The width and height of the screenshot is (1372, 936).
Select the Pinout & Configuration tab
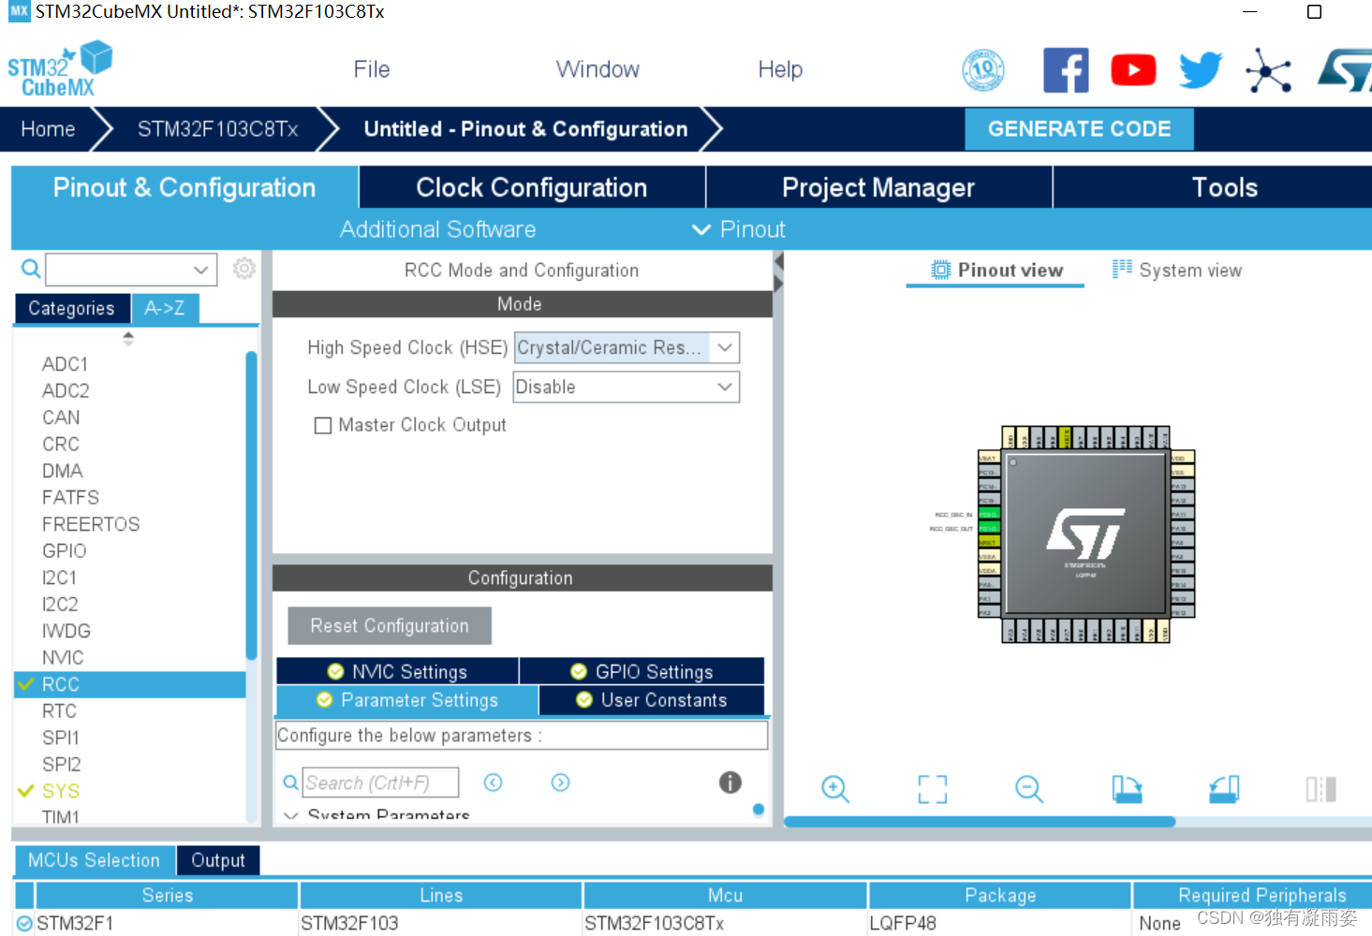(x=184, y=187)
